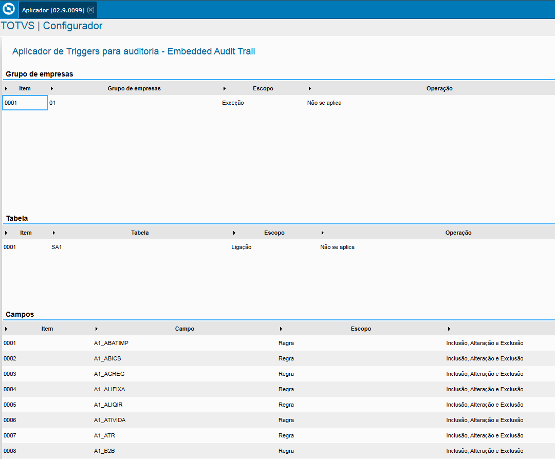
Task: Click Inclusão, Alteração e Exclusão for A1_ALIQIR
Action: [485, 405]
